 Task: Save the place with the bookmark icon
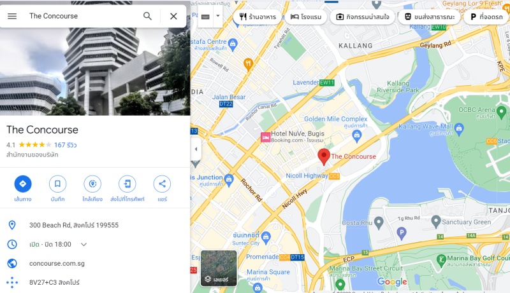tap(57, 184)
